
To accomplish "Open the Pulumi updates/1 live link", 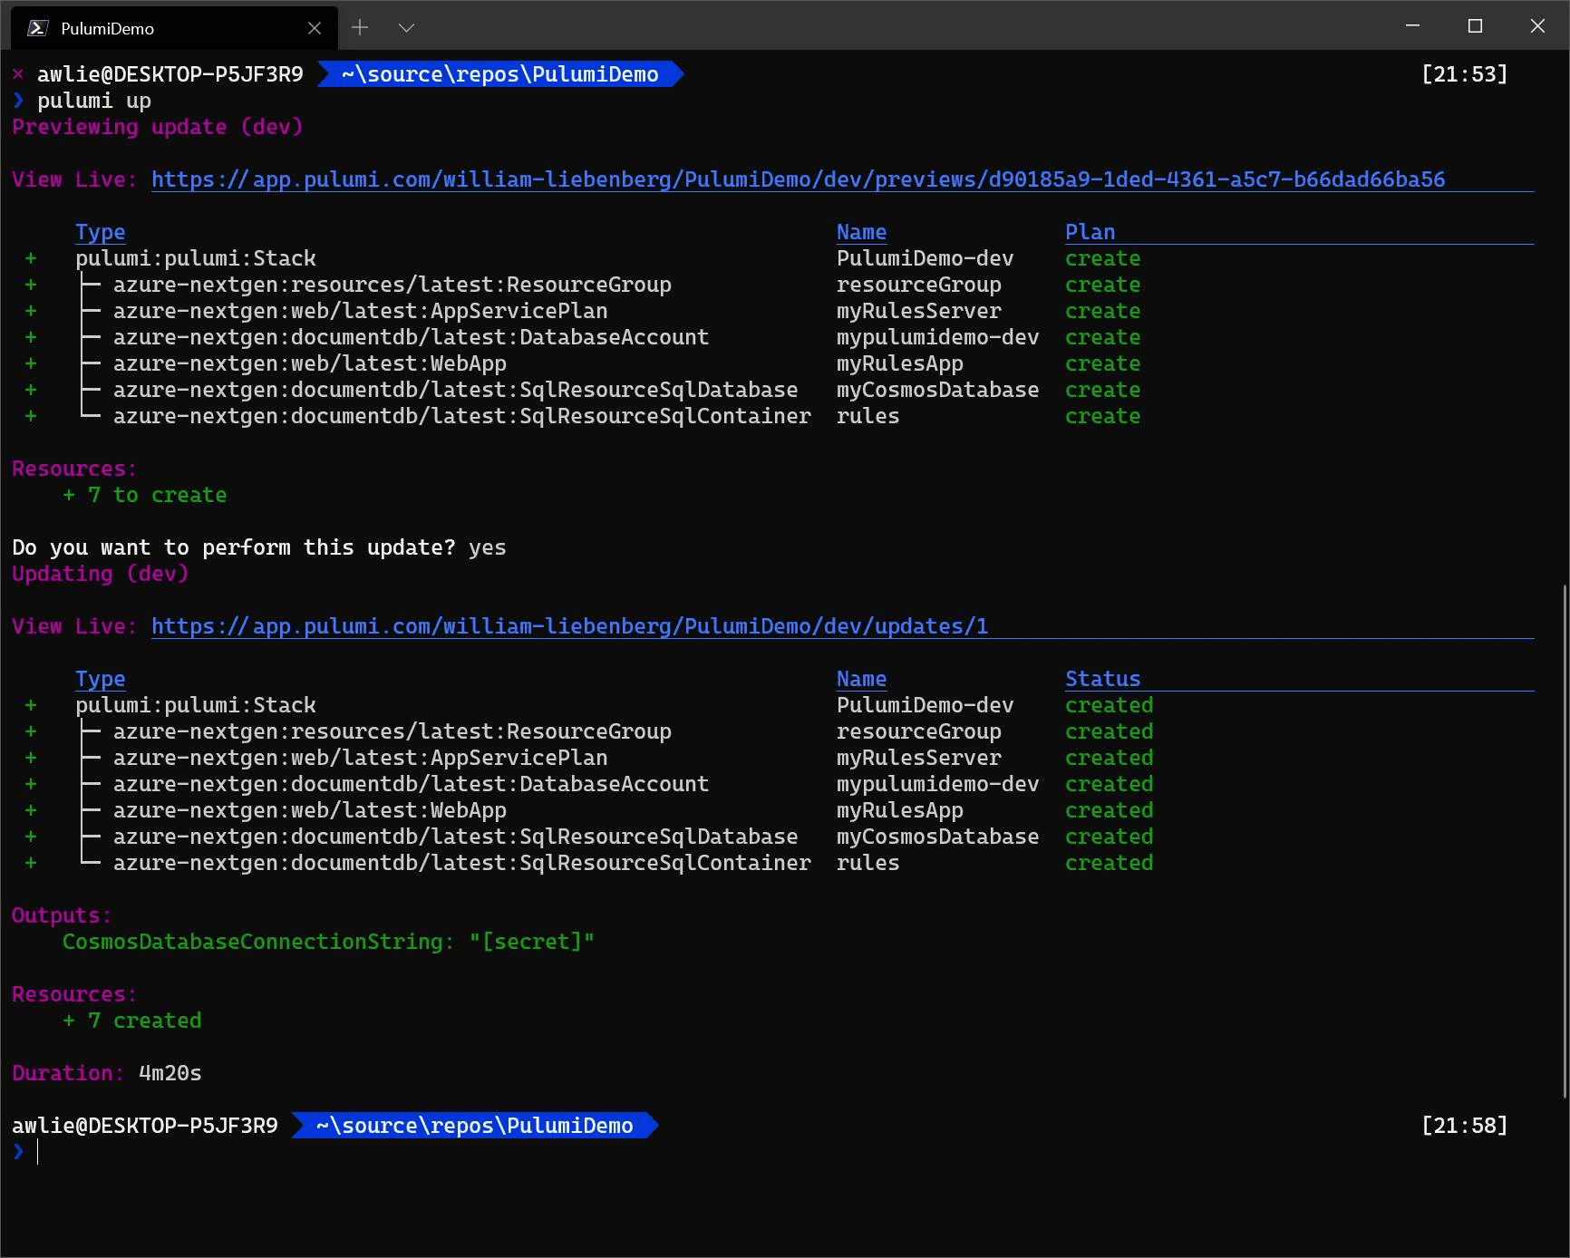I will (569, 626).
